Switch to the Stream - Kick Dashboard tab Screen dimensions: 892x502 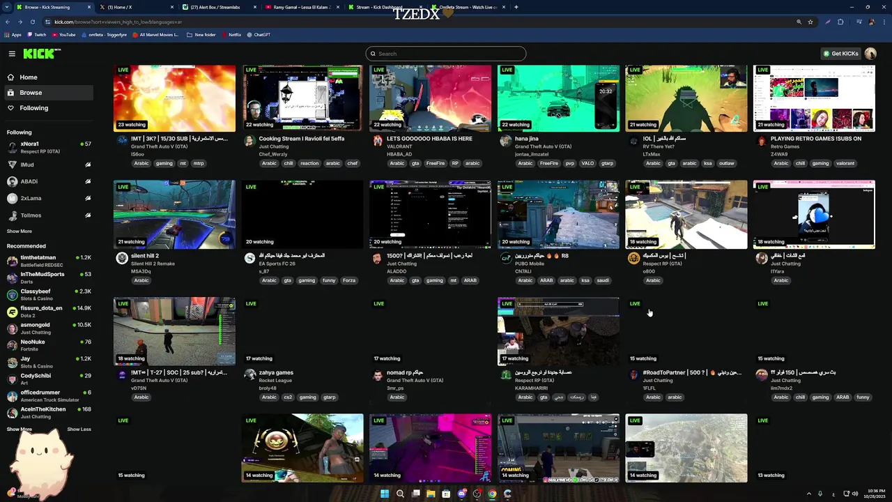384,7
